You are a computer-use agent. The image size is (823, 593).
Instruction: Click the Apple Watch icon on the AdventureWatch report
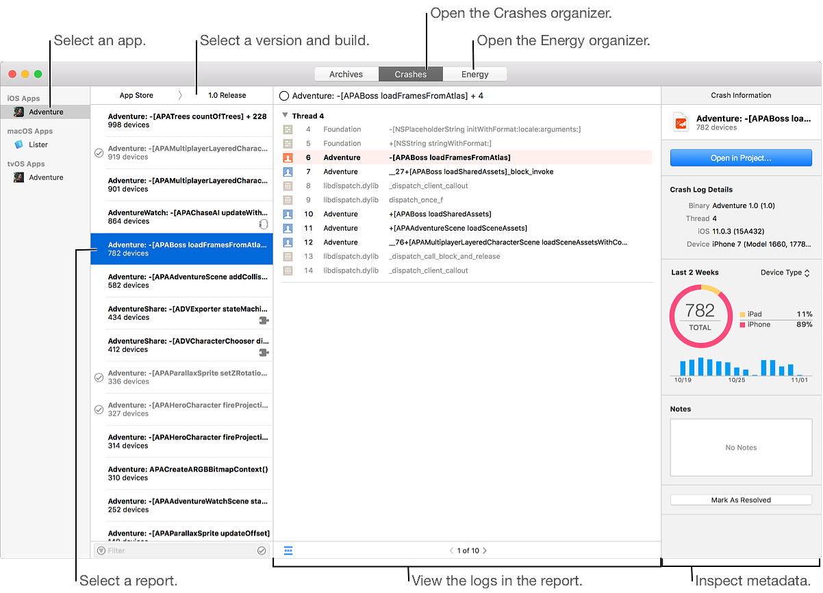264,224
